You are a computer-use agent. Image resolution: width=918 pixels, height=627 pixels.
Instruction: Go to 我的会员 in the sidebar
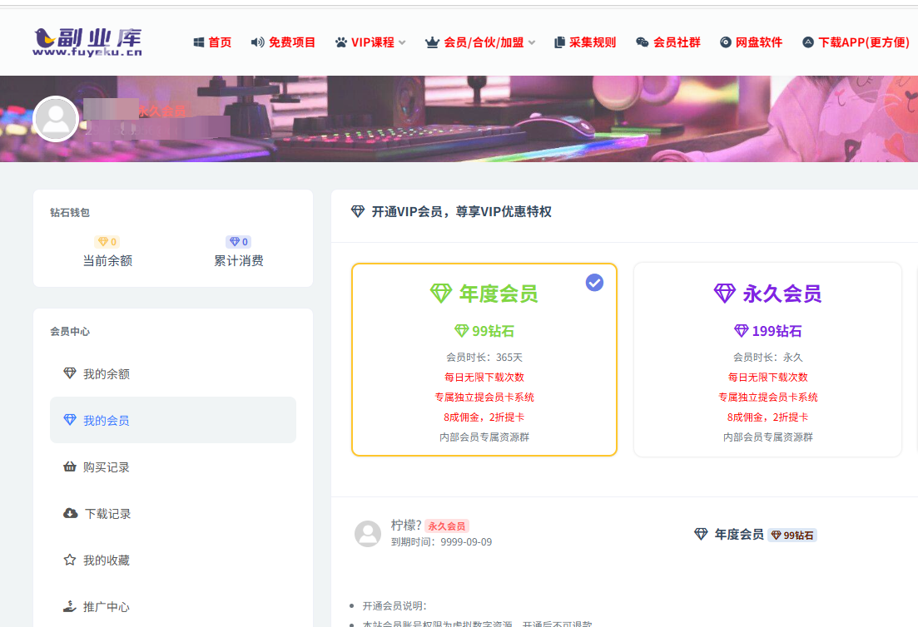coord(173,419)
